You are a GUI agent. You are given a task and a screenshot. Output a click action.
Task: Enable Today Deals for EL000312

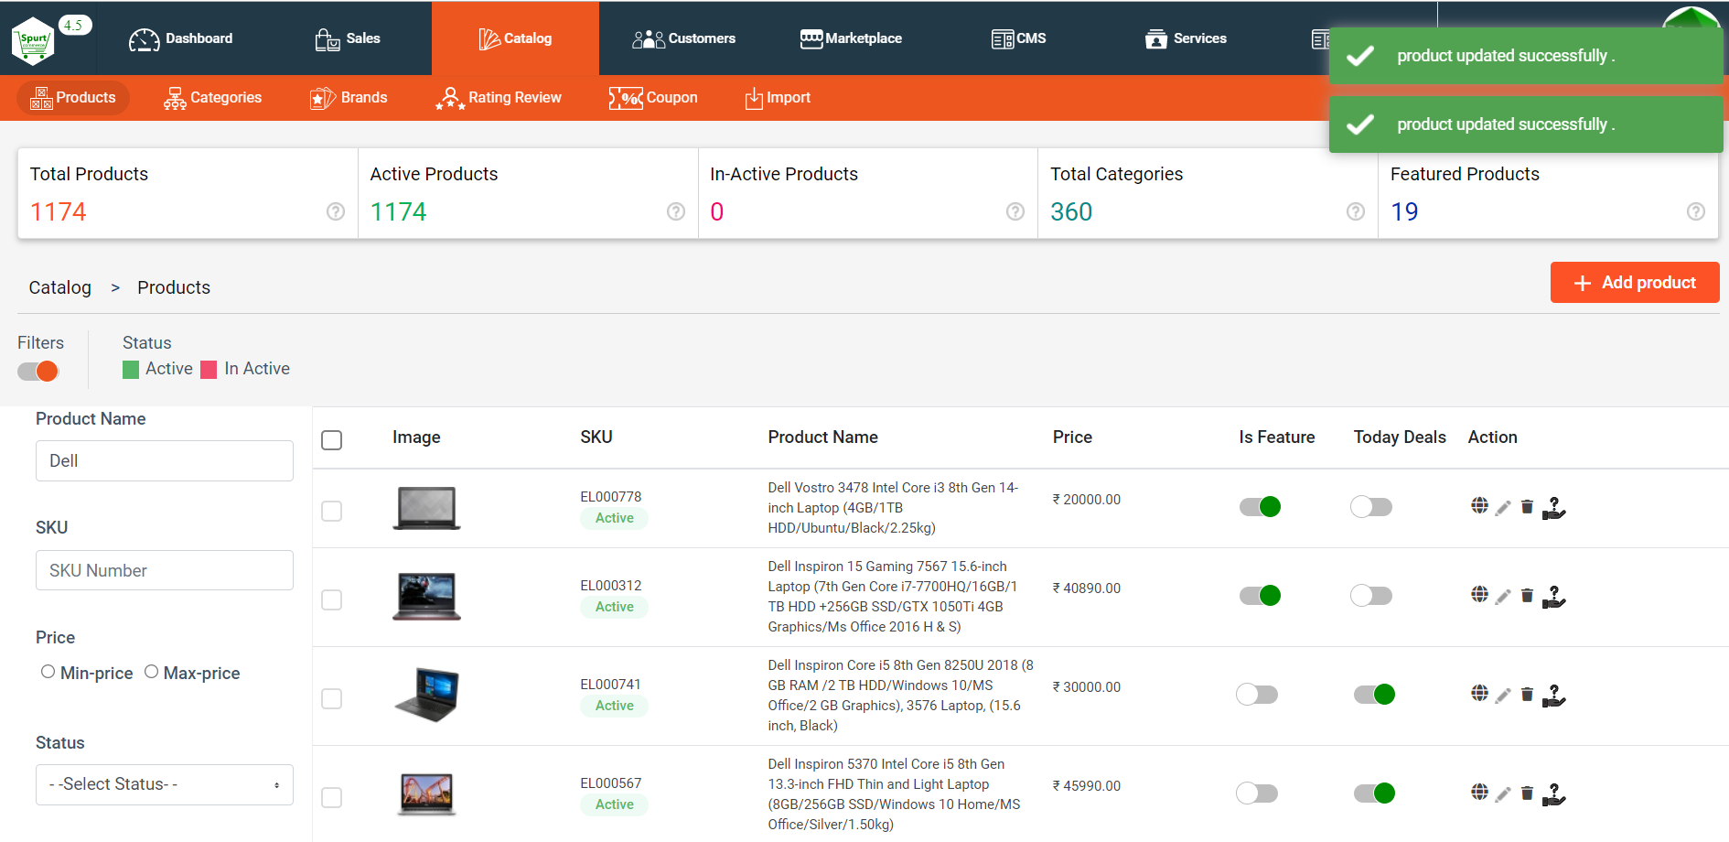coord(1371,596)
